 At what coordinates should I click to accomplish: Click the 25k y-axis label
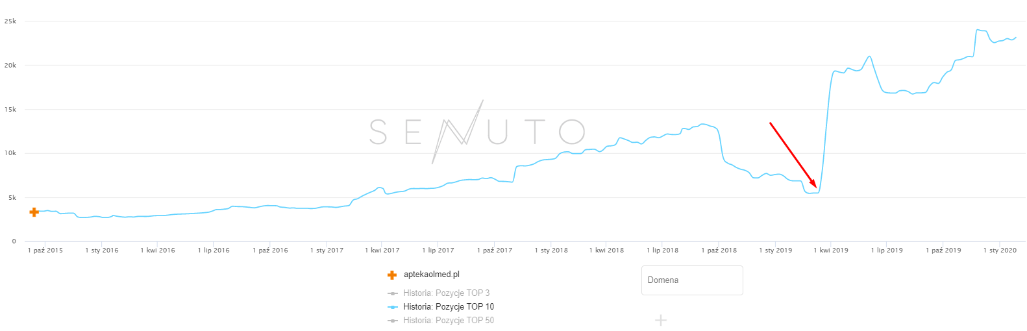(x=10, y=21)
